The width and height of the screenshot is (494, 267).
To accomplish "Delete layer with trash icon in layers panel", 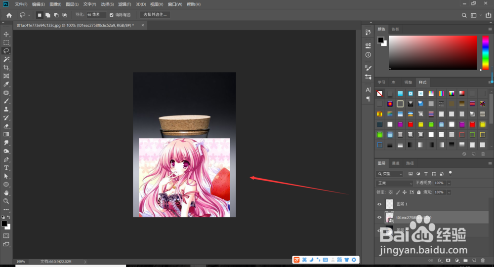I will point(483,261).
